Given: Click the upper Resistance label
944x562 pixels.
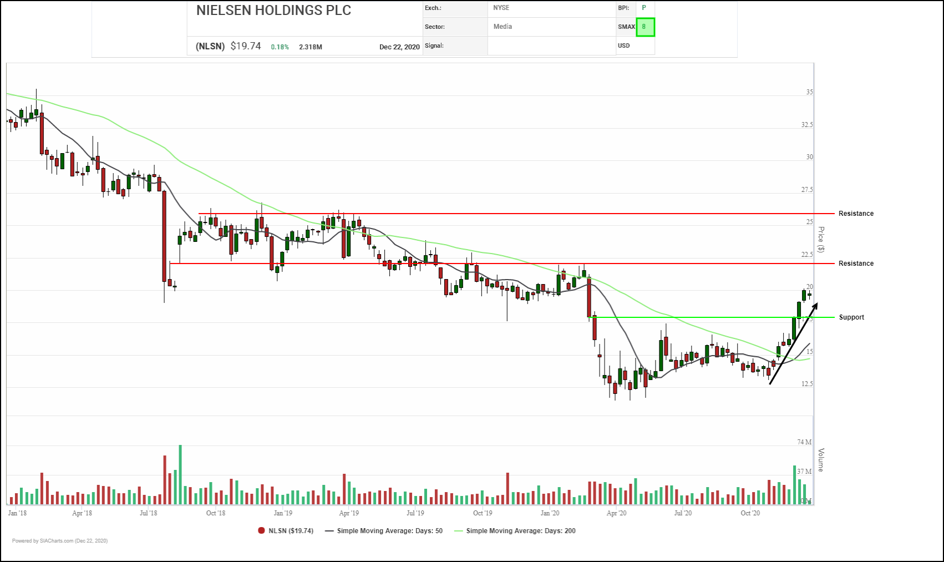Looking at the screenshot, I should [x=855, y=214].
